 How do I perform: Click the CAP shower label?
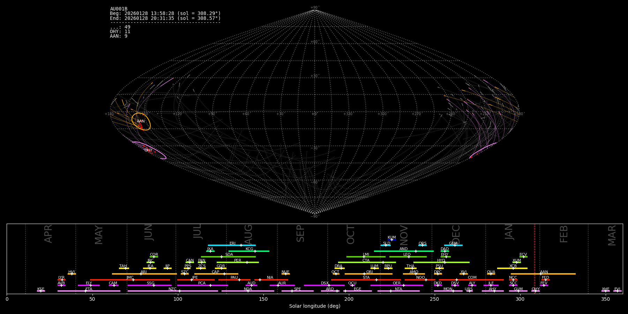[x=216, y=272]
